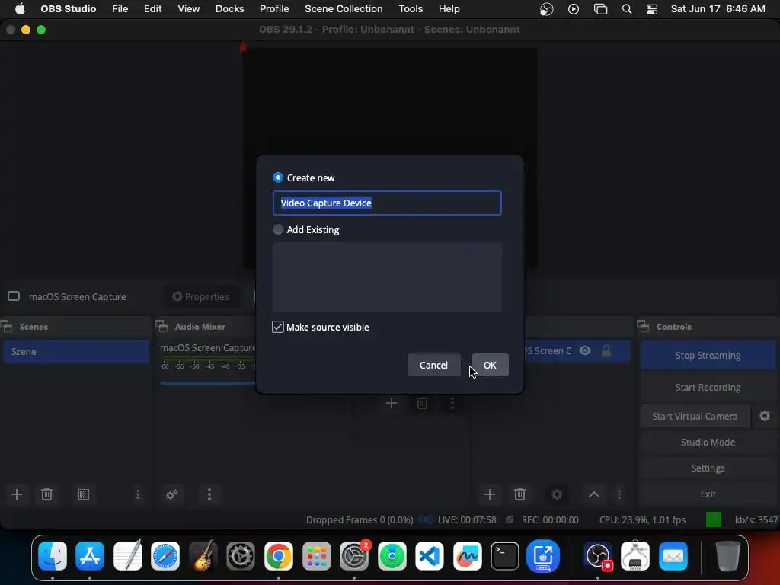Click the source name input field
This screenshot has width=780, height=585.
pyautogui.click(x=387, y=203)
